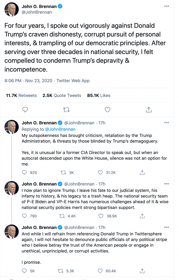Open reply thread with 925 comments
179x280 pixels.
(25, 172)
